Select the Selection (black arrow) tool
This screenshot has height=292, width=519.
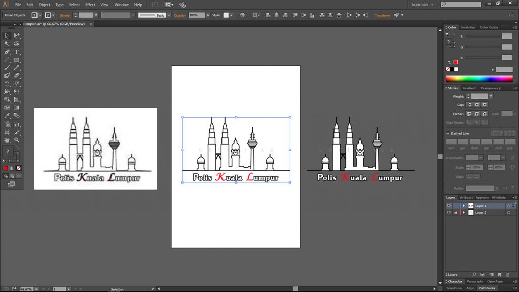pyautogui.click(x=7, y=35)
